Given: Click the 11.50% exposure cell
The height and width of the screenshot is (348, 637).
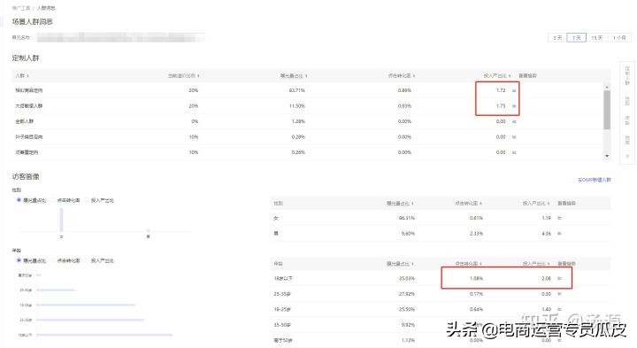Looking at the screenshot, I should (x=297, y=105).
